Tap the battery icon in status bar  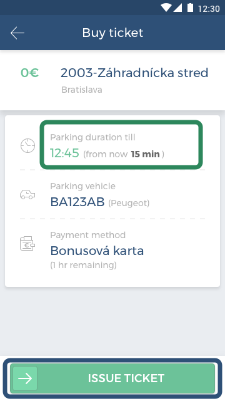[190, 8]
